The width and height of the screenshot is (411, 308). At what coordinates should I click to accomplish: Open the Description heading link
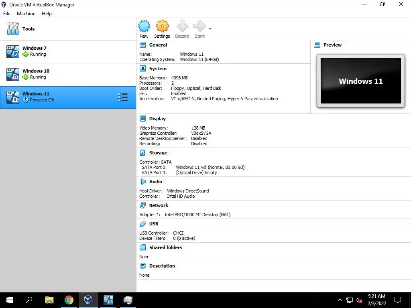coord(162,266)
